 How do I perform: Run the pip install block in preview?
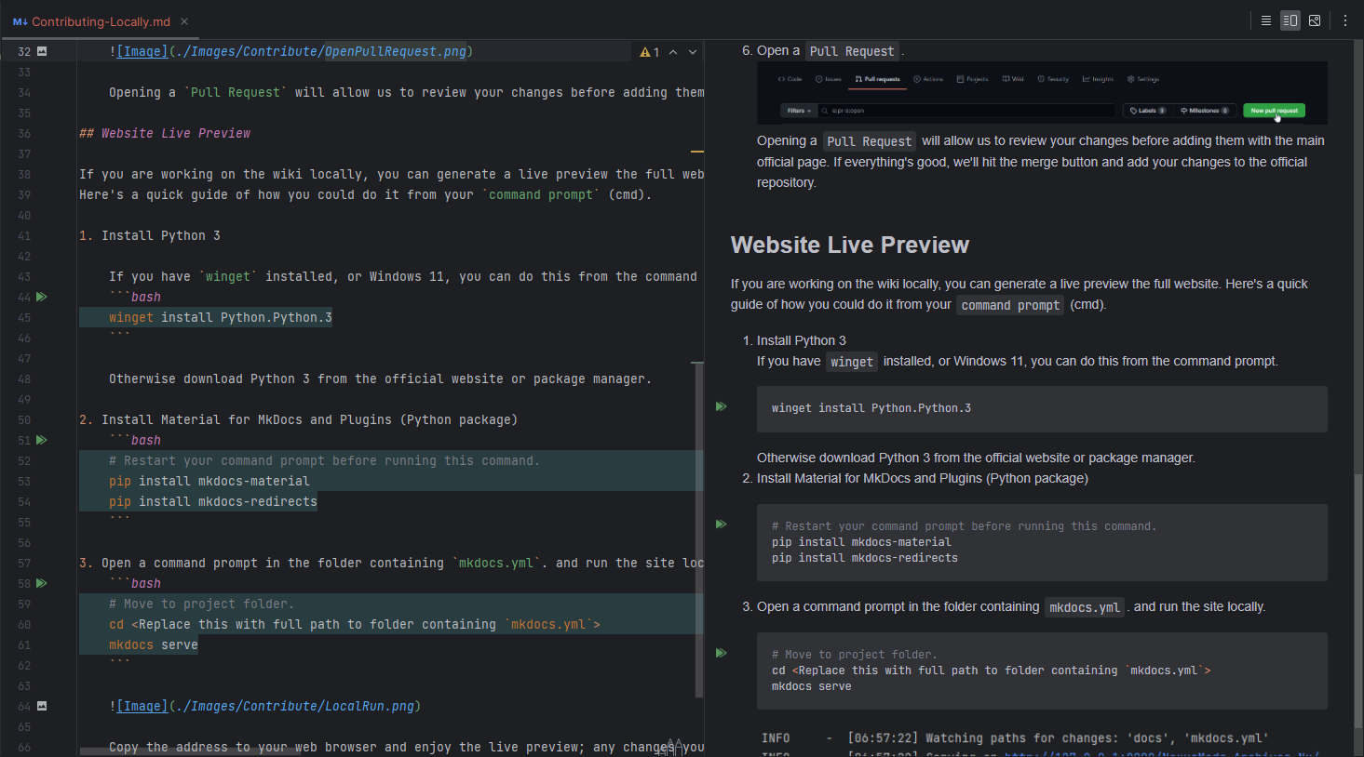(x=721, y=525)
